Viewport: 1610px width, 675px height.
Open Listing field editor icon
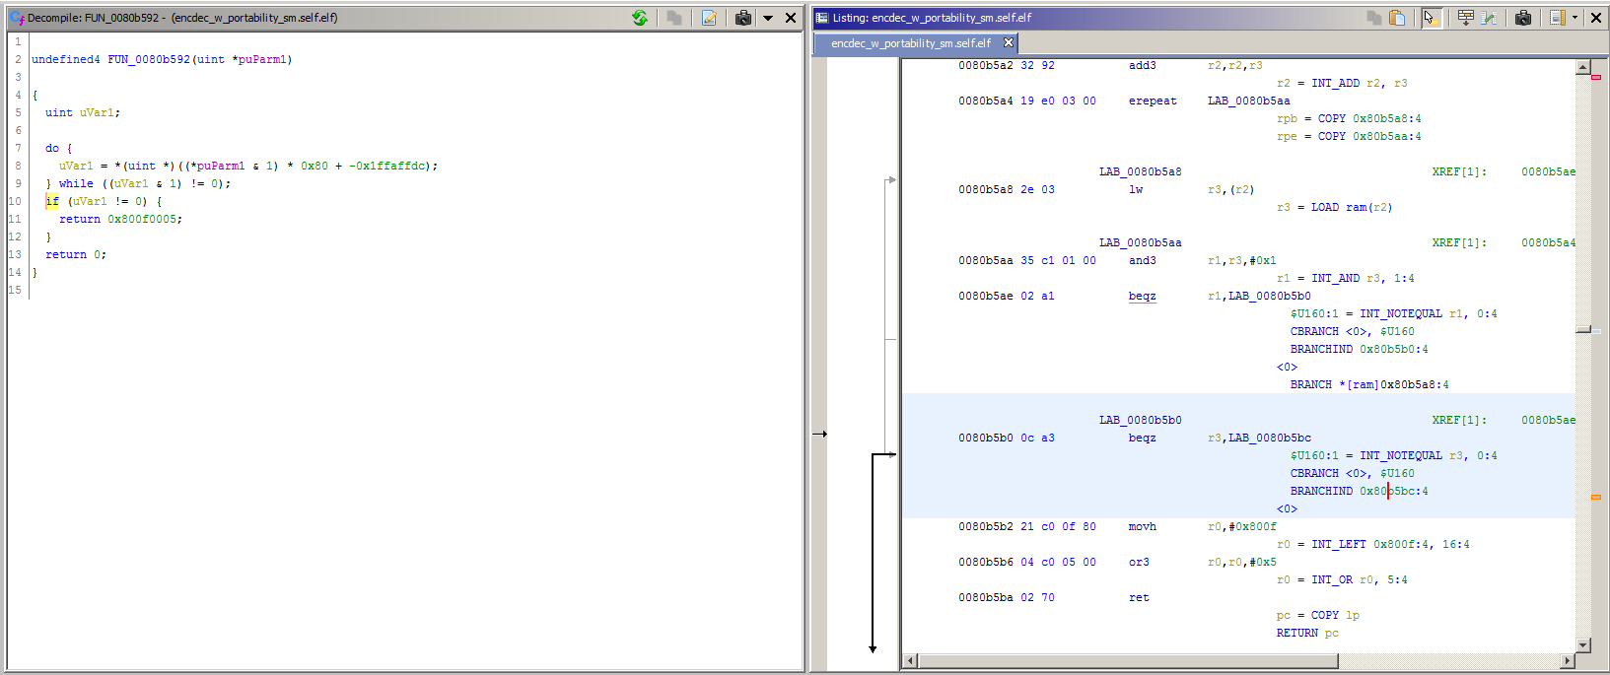1466,18
